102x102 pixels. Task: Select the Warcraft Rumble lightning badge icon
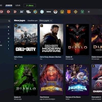(x=35, y=12)
